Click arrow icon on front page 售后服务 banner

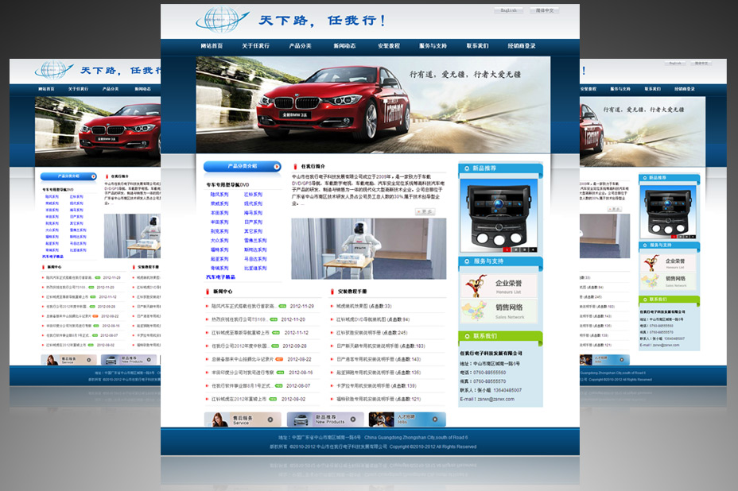pyautogui.click(x=270, y=419)
